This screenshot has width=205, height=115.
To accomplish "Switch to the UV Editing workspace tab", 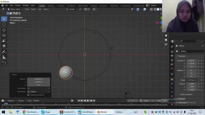I will (71, 6).
